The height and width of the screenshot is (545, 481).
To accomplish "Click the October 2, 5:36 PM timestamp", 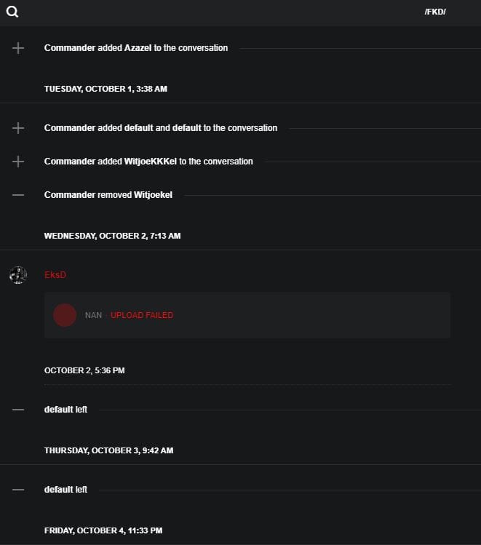I will 84,370.
